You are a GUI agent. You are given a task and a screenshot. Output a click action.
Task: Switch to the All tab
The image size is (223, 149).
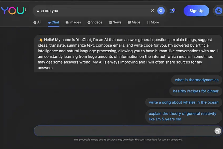click(37, 22)
